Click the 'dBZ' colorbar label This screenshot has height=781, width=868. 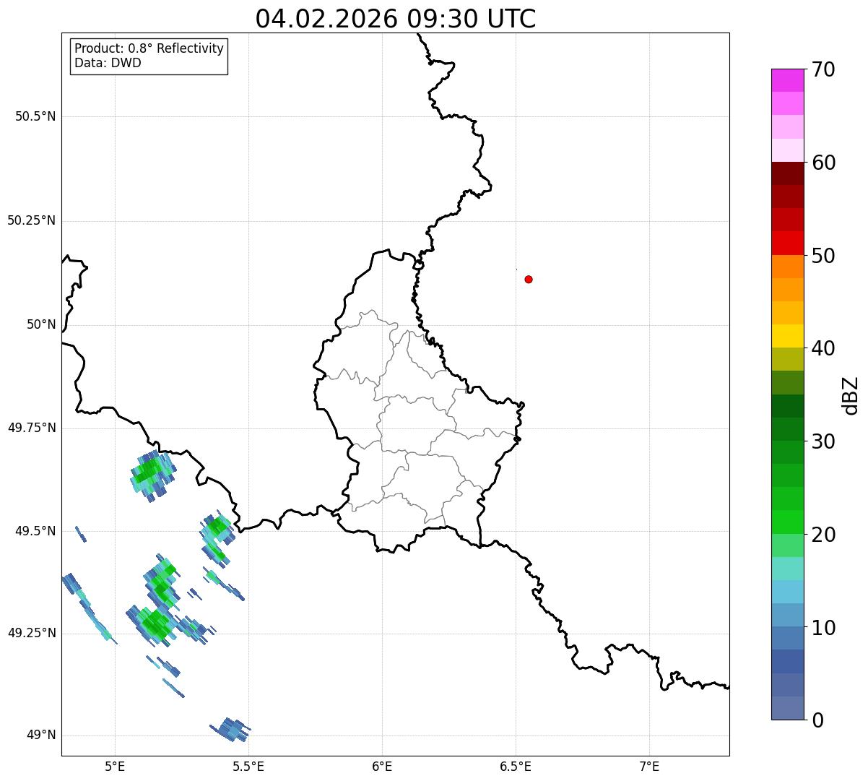851,395
